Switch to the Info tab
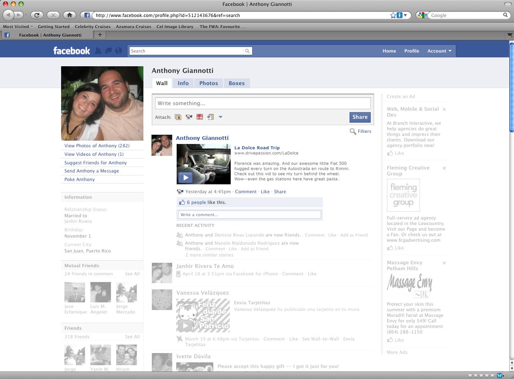This screenshot has height=379, width=514. [183, 83]
